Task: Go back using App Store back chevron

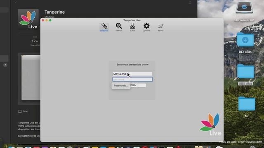Action: (16, 2)
